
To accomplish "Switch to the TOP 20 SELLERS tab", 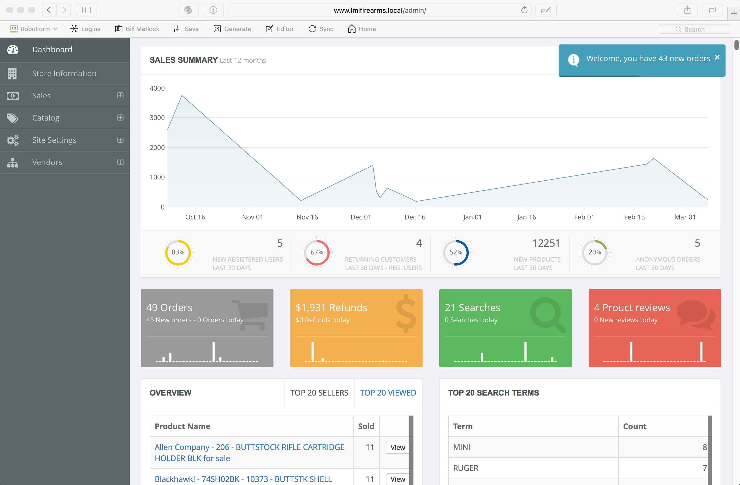I will [x=319, y=393].
